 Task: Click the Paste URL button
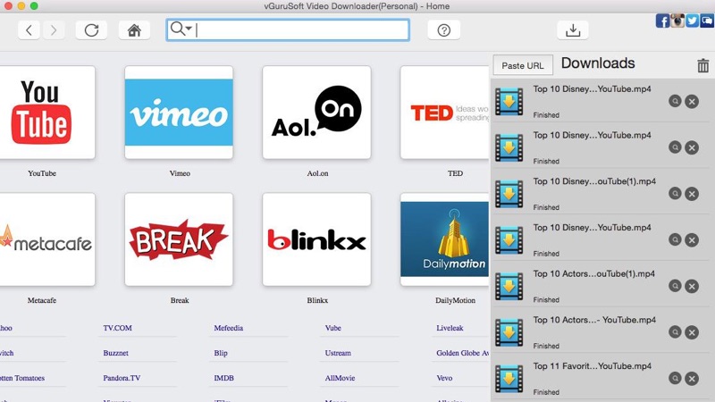click(523, 65)
